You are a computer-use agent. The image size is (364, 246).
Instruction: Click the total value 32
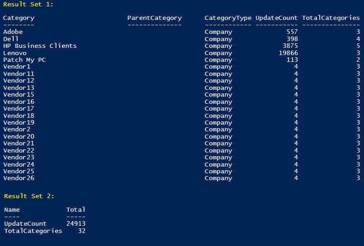click(x=82, y=231)
